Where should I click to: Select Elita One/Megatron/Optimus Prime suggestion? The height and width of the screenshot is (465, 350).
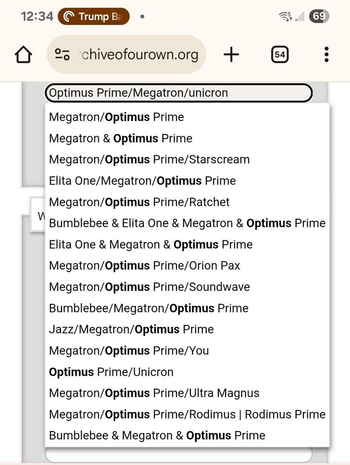click(142, 180)
